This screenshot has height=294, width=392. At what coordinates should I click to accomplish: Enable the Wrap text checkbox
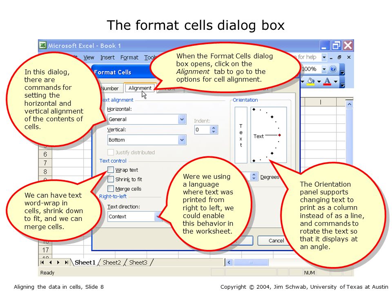(x=111, y=170)
